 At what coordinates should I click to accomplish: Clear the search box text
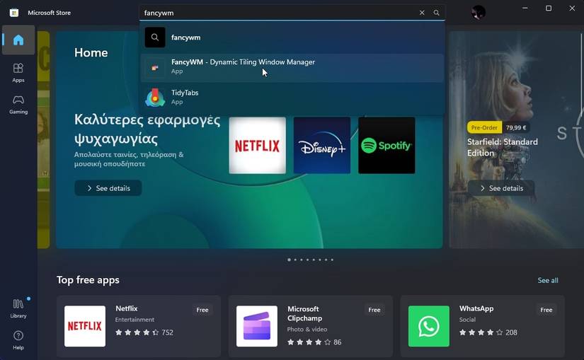[x=422, y=13]
